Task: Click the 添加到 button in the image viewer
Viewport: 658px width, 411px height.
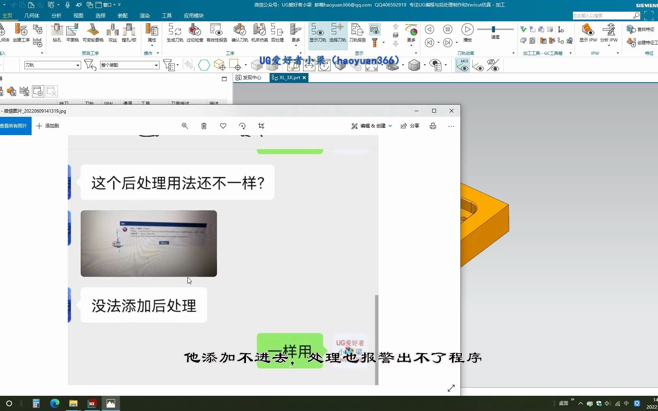Action: tap(47, 126)
